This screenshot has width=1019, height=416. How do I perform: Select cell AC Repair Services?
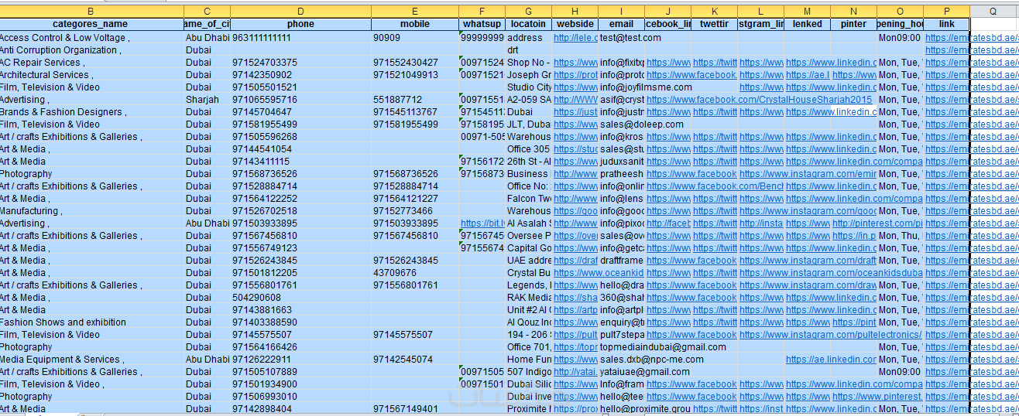[91, 63]
